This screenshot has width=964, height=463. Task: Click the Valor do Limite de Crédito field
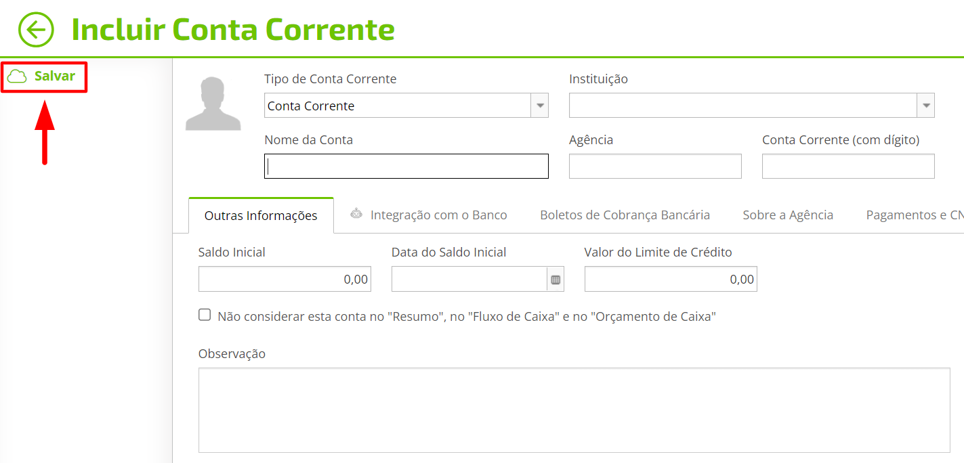coord(671,279)
